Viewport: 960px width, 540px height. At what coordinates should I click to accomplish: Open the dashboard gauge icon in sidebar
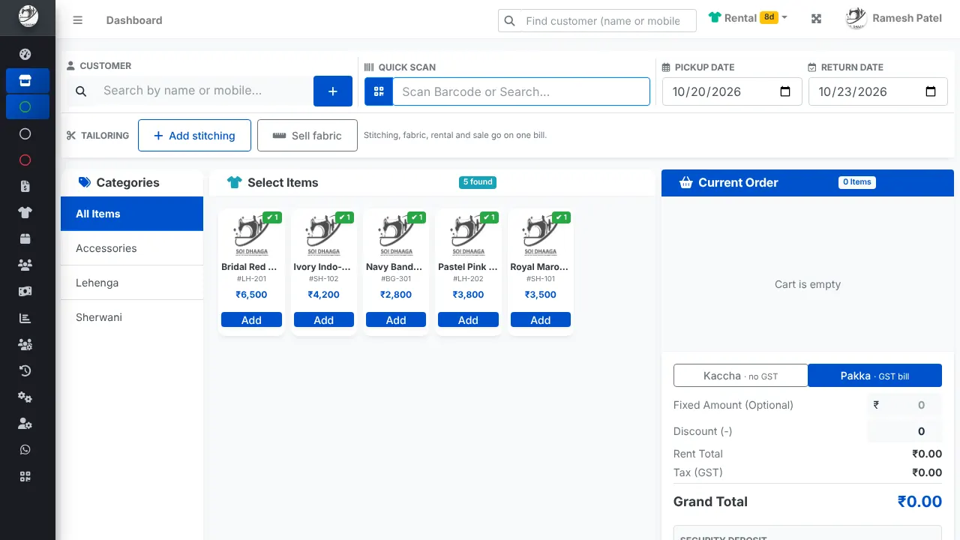click(25, 54)
